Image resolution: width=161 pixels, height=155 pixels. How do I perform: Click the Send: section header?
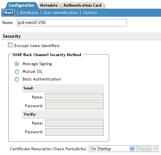click(x=63, y=88)
